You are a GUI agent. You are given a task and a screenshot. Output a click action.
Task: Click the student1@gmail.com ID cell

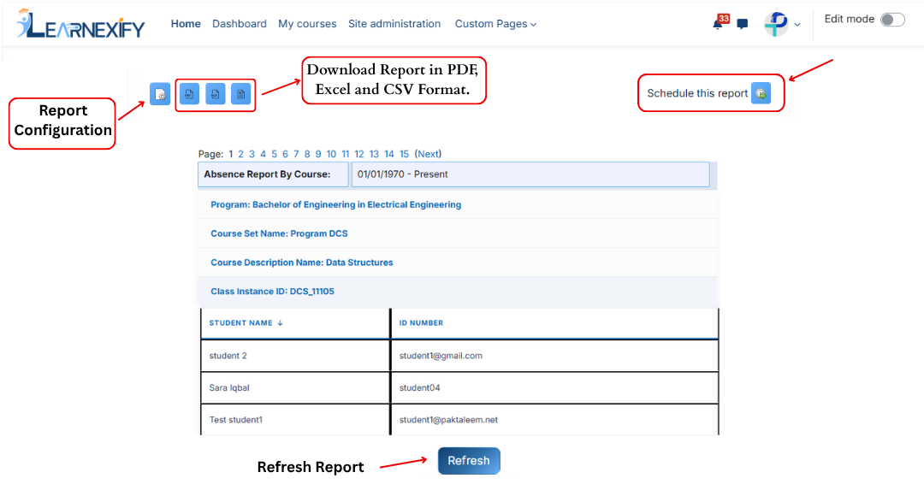(554, 356)
